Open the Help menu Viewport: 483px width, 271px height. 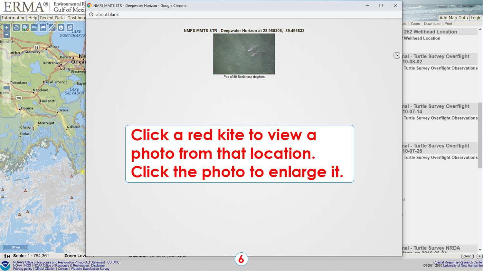click(32, 18)
